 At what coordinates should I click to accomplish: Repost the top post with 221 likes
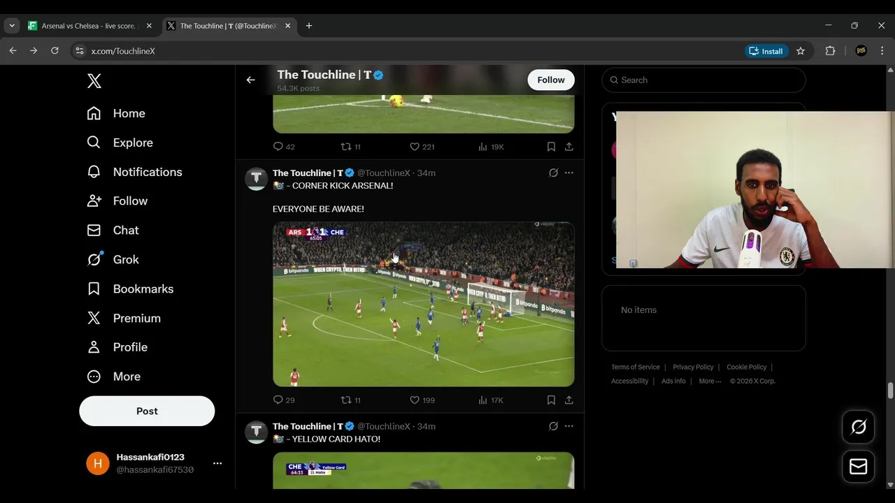coord(351,147)
